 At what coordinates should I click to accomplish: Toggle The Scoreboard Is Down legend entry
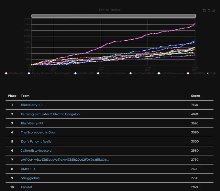coord(111,73)
